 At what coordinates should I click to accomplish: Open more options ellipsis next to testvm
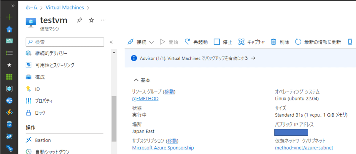pos(103,20)
